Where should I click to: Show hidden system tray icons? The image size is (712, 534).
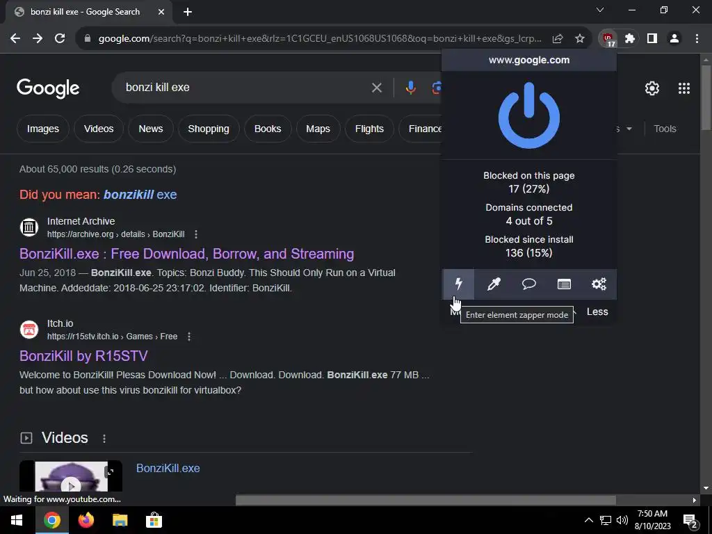[588, 520]
